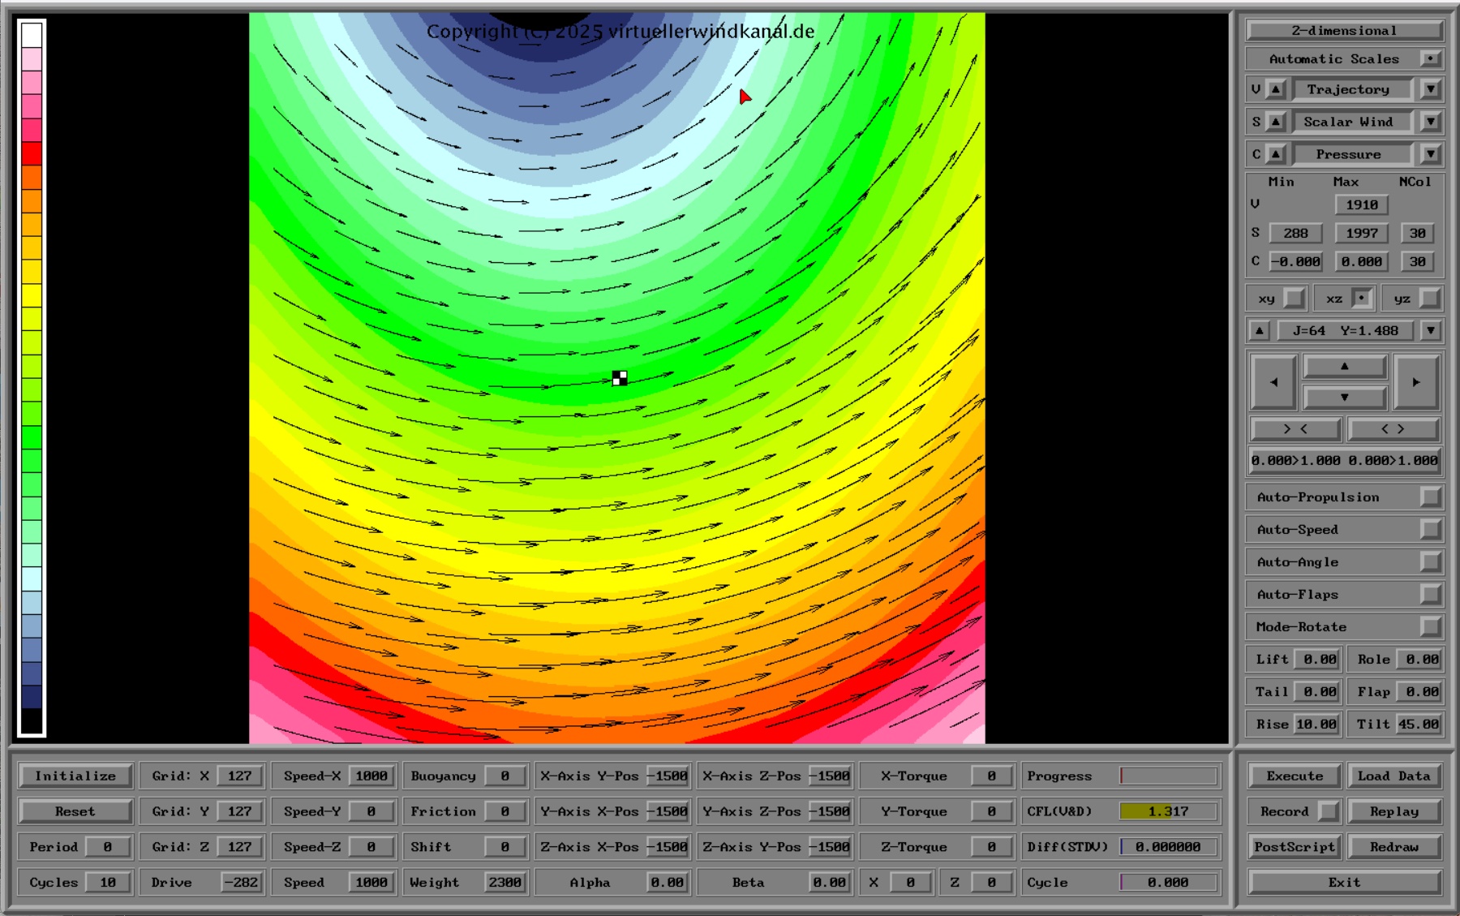Select the xy plane radio button
1460x916 pixels.
point(1295,299)
